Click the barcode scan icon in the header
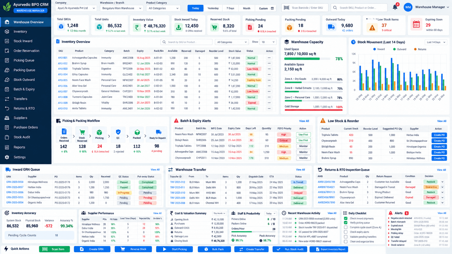This screenshot has width=452, height=254. (x=287, y=8)
